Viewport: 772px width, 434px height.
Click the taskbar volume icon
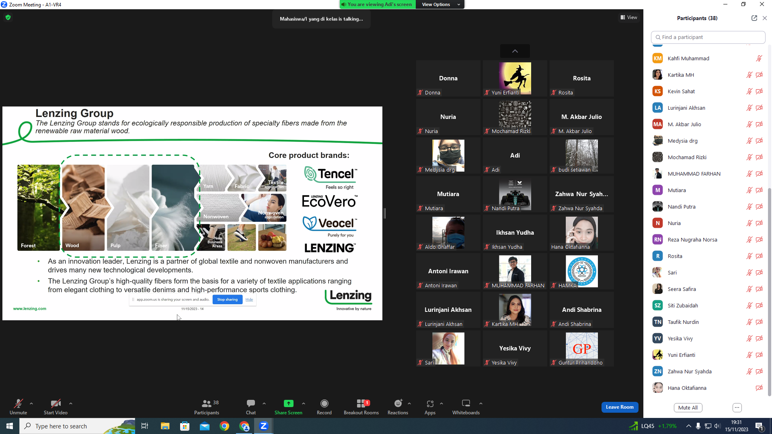tap(717, 426)
